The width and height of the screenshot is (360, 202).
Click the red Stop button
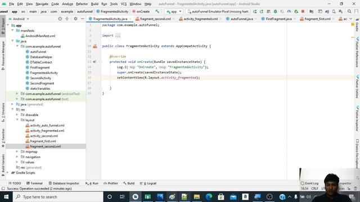click(303, 11)
